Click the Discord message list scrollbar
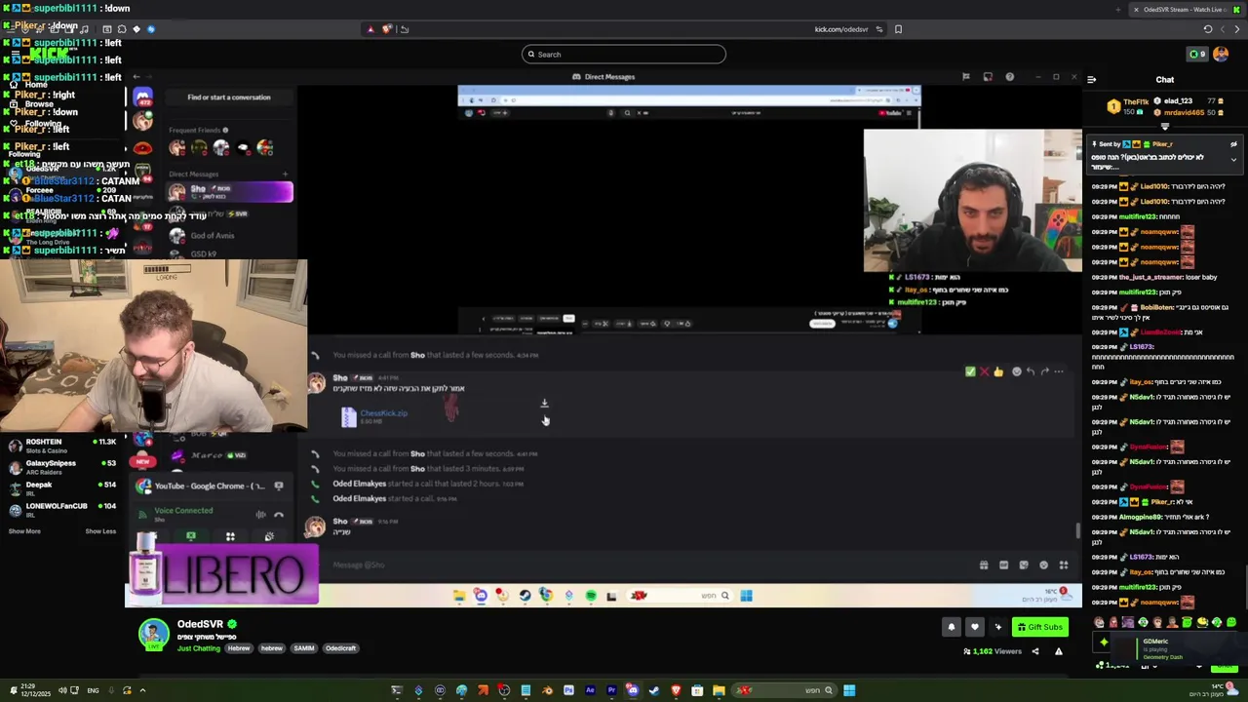1248x702 pixels. pyautogui.click(x=1077, y=530)
